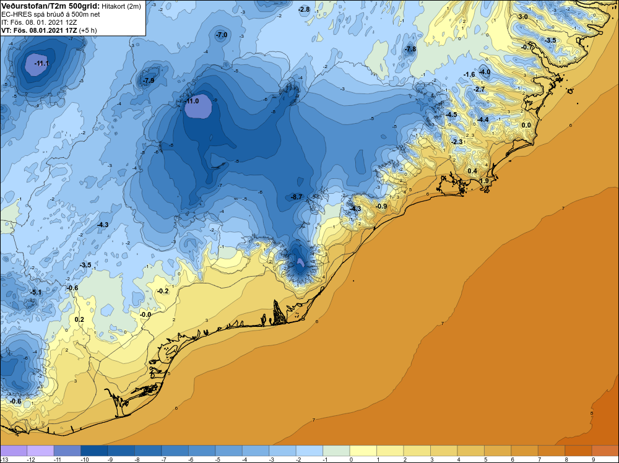Click the 5 legend color swatch
The height and width of the screenshot is (463, 619).
click(x=498, y=451)
